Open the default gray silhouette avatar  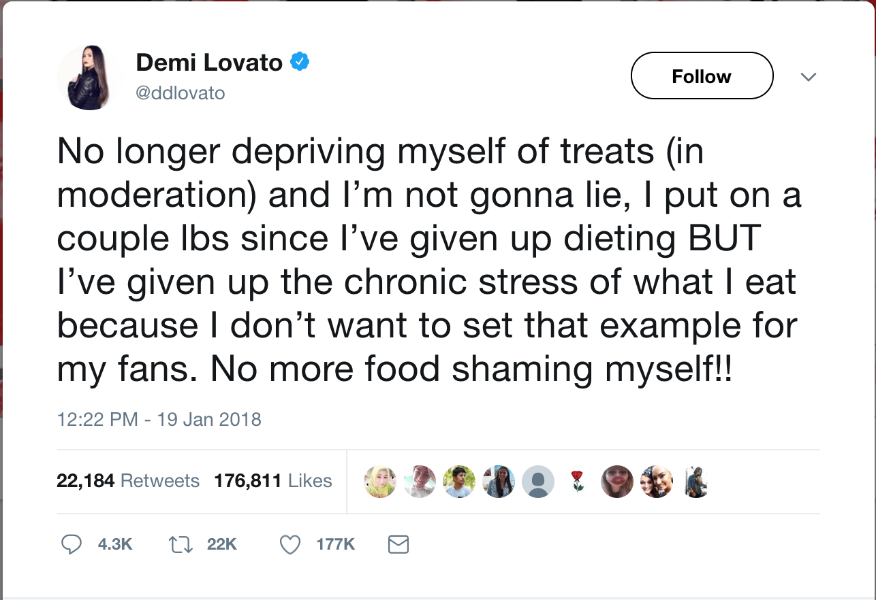pyautogui.click(x=538, y=481)
